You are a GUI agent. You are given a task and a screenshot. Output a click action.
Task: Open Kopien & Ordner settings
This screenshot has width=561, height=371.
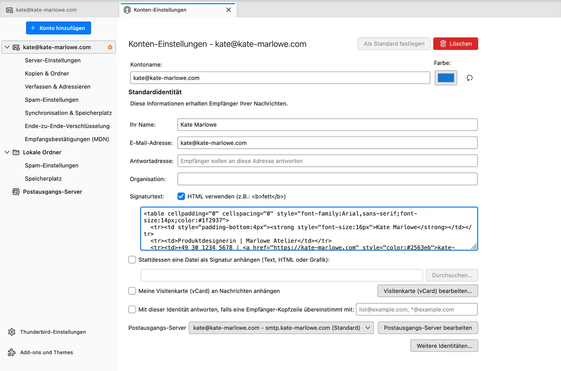(x=47, y=73)
